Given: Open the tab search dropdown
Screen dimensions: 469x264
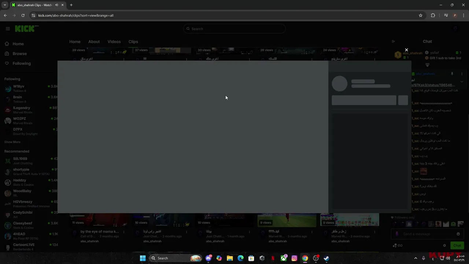Looking at the screenshot, I should [4, 5].
